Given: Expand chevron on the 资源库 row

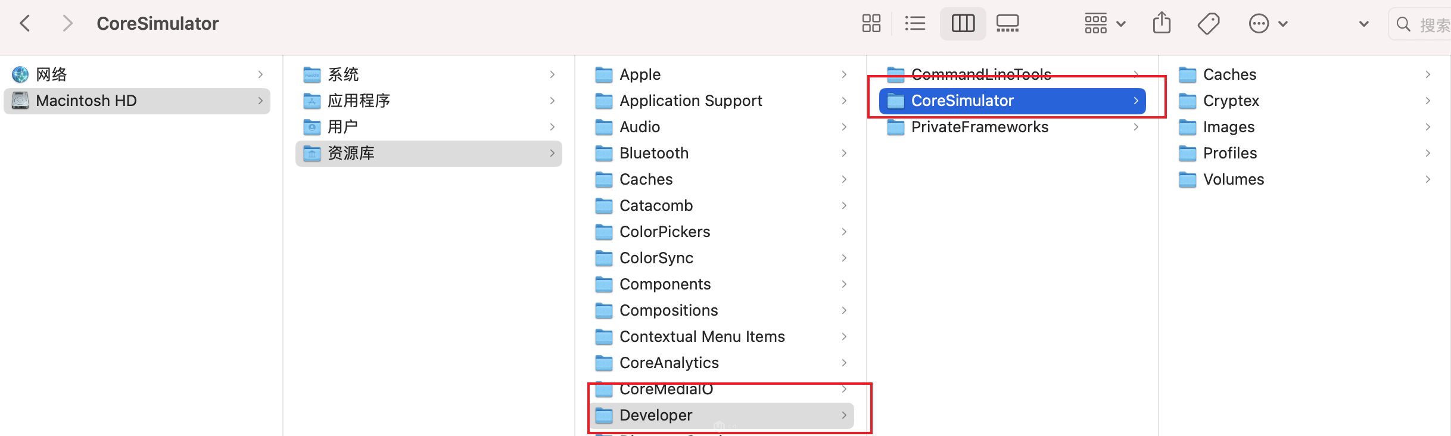Looking at the screenshot, I should click(552, 153).
